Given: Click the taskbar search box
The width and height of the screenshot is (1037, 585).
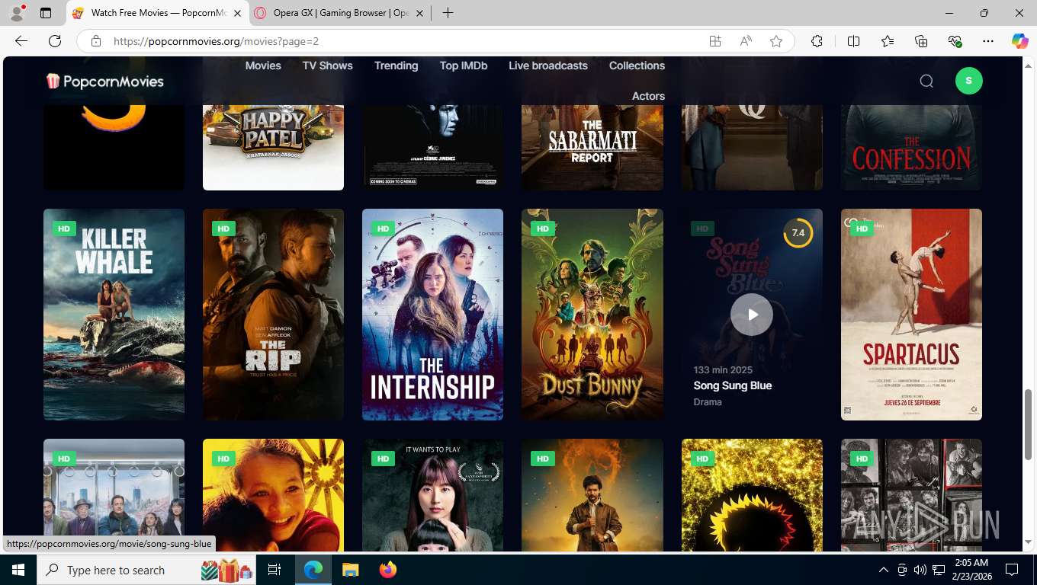Looking at the screenshot, I should [x=147, y=570].
